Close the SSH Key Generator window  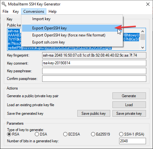pos(148,4)
